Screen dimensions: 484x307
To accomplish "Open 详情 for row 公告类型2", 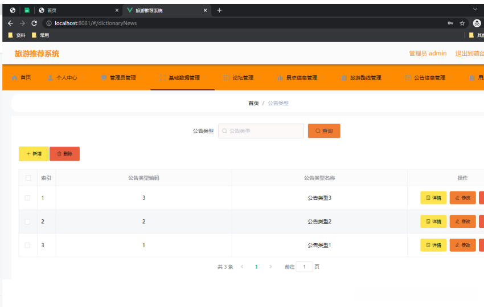I will pyautogui.click(x=433, y=222).
